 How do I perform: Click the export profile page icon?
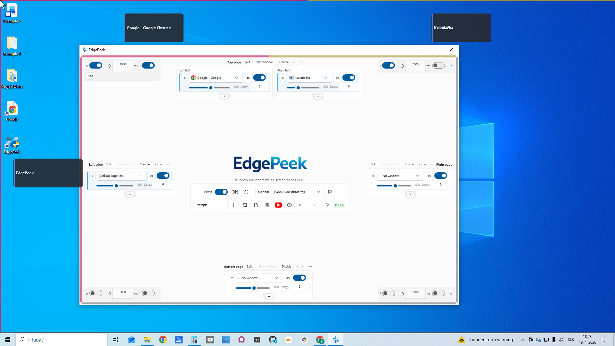tap(256, 205)
